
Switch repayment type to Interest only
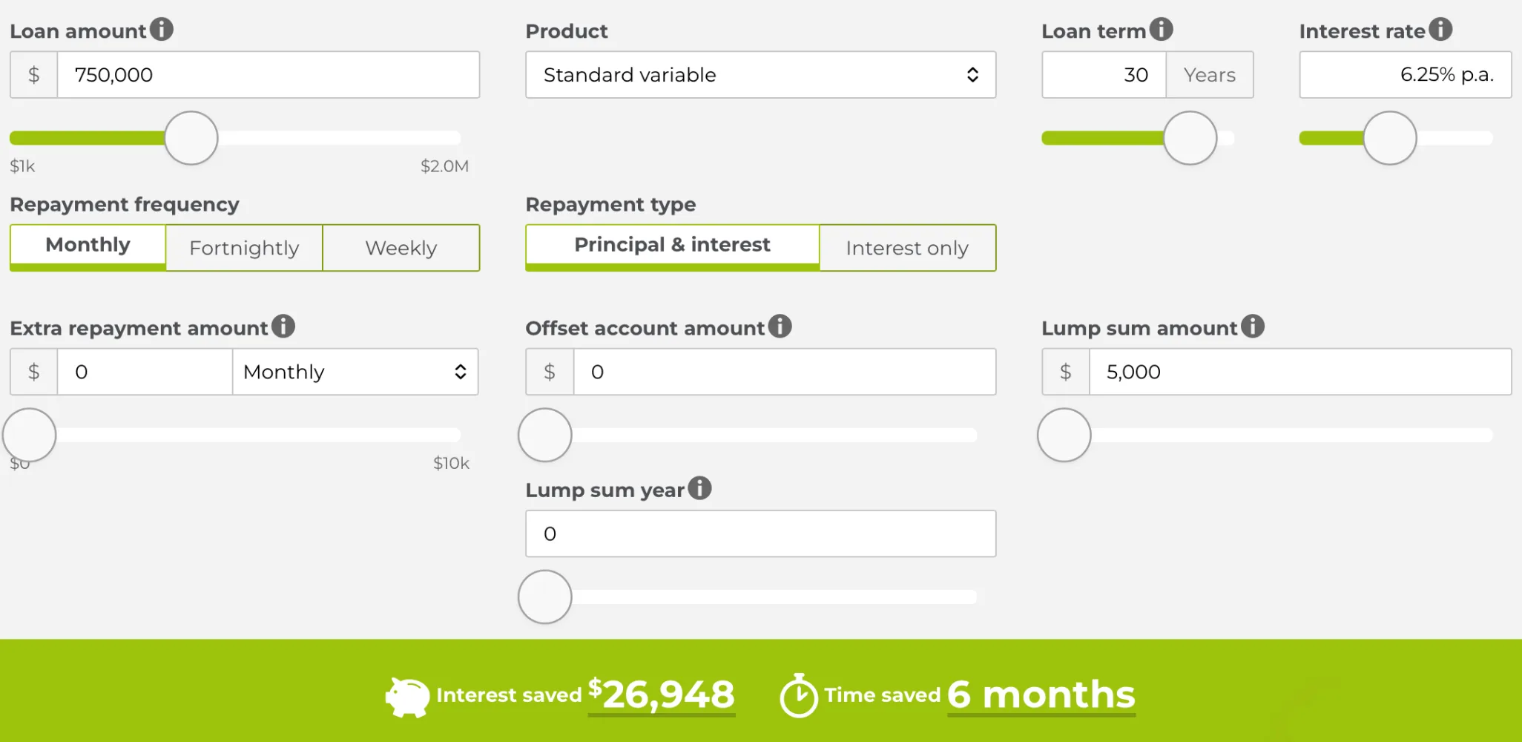pyautogui.click(x=907, y=248)
